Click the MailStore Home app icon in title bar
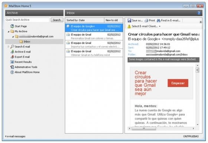 6,6
